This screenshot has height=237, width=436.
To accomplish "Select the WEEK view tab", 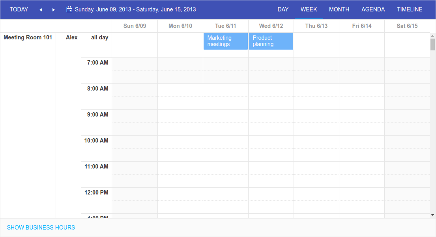I will pos(309,9).
